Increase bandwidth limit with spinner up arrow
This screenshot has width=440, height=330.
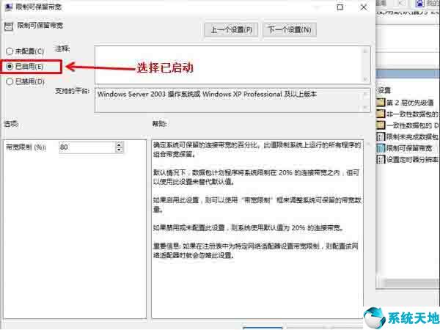click(120, 144)
